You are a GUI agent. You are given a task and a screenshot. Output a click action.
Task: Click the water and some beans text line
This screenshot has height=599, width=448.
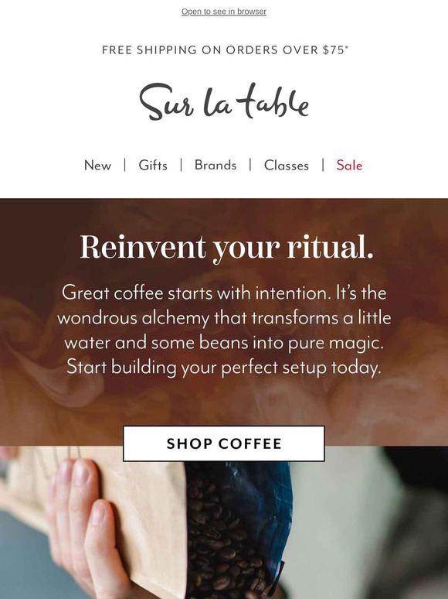pyautogui.click(x=224, y=342)
